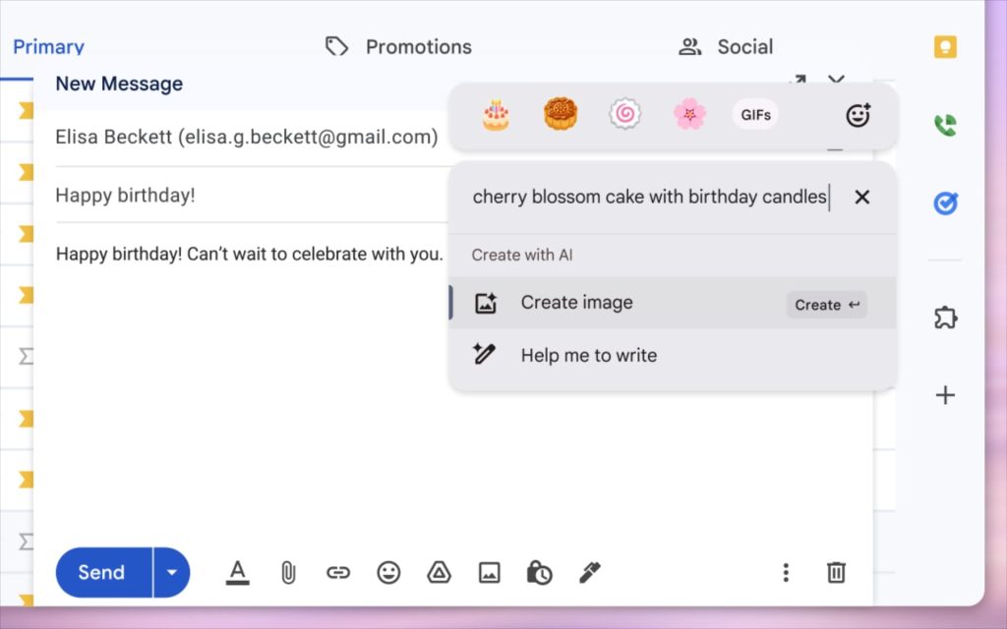The height and width of the screenshot is (629, 1007).
Task: Insert a link using the chain icon
Action: point(338,572)
